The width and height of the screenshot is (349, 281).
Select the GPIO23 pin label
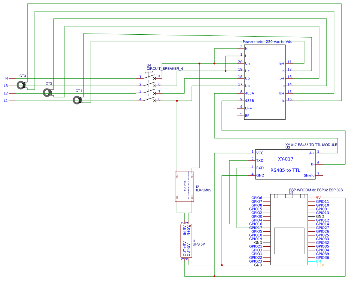point(256,261)
